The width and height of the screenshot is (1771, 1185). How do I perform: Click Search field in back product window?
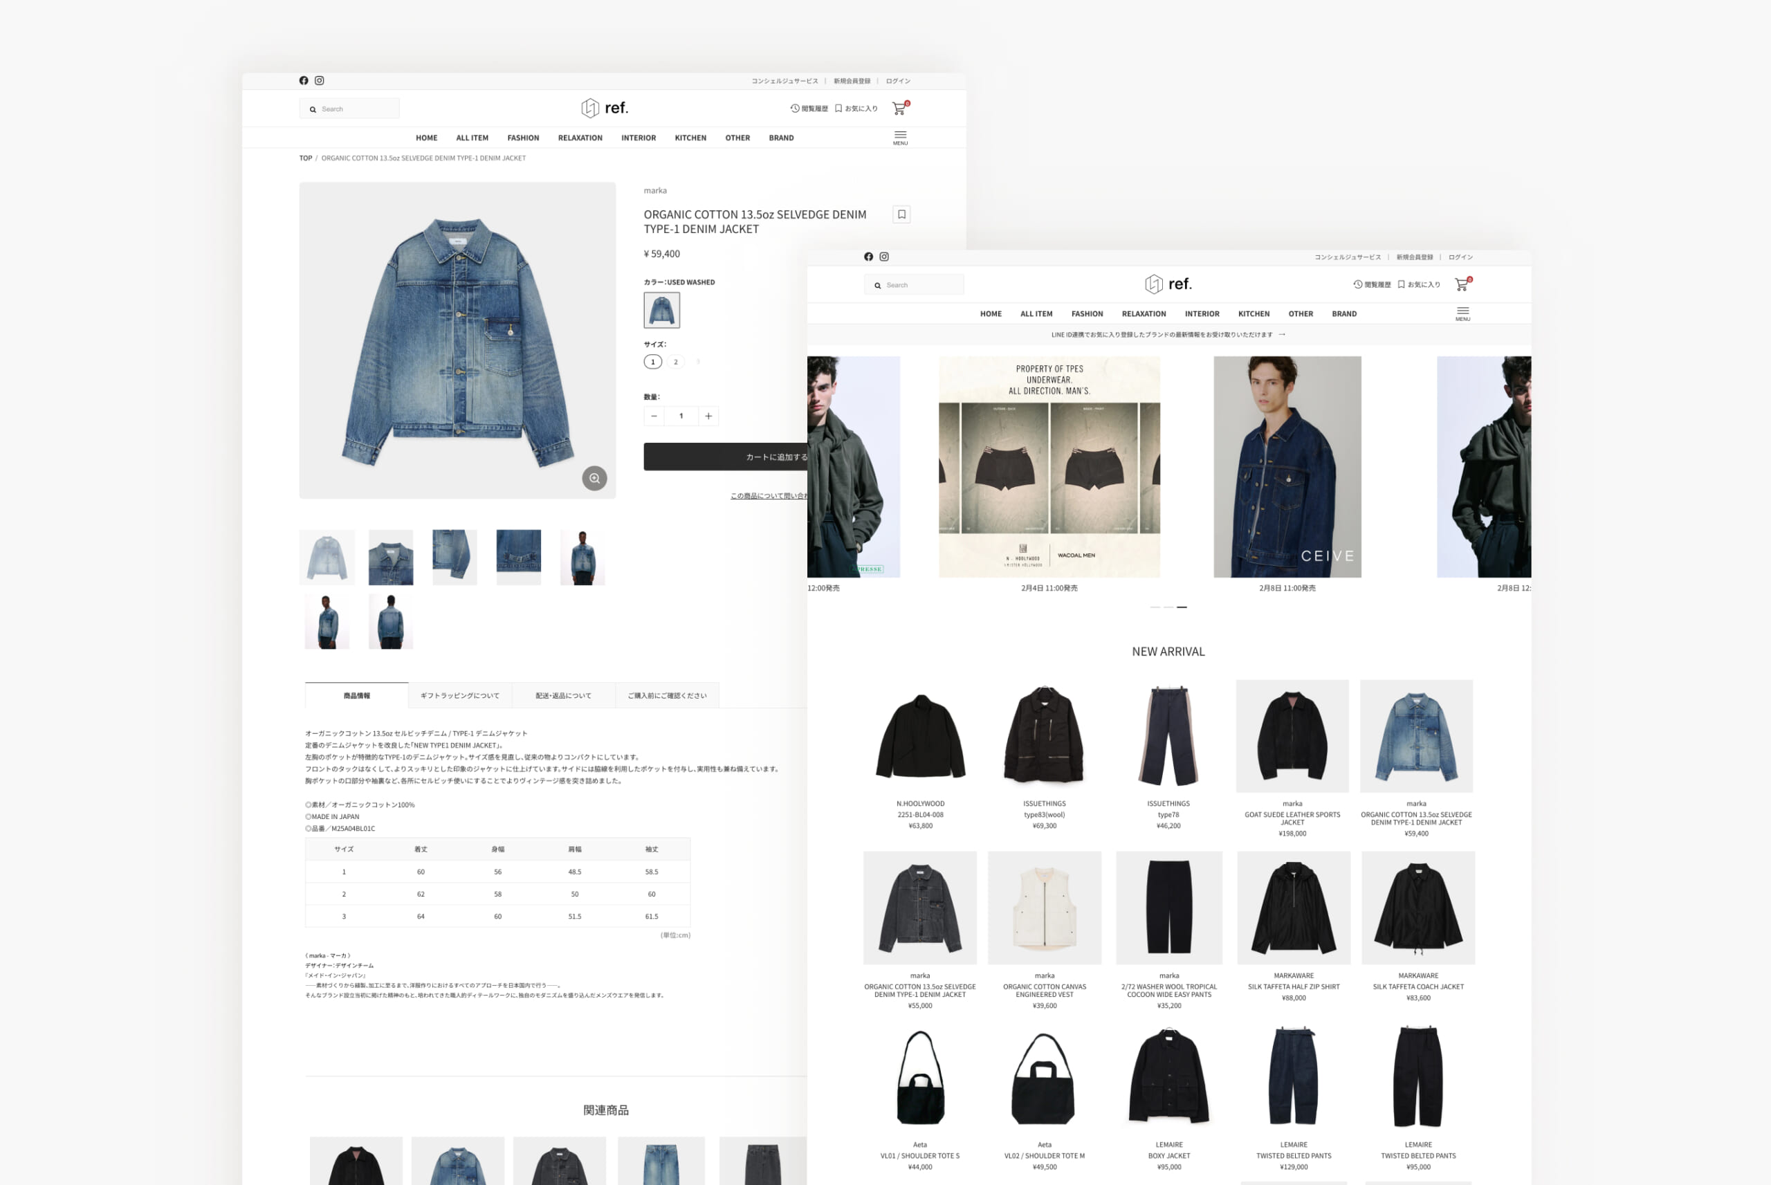pyautogui.click(x=350, y=109)
